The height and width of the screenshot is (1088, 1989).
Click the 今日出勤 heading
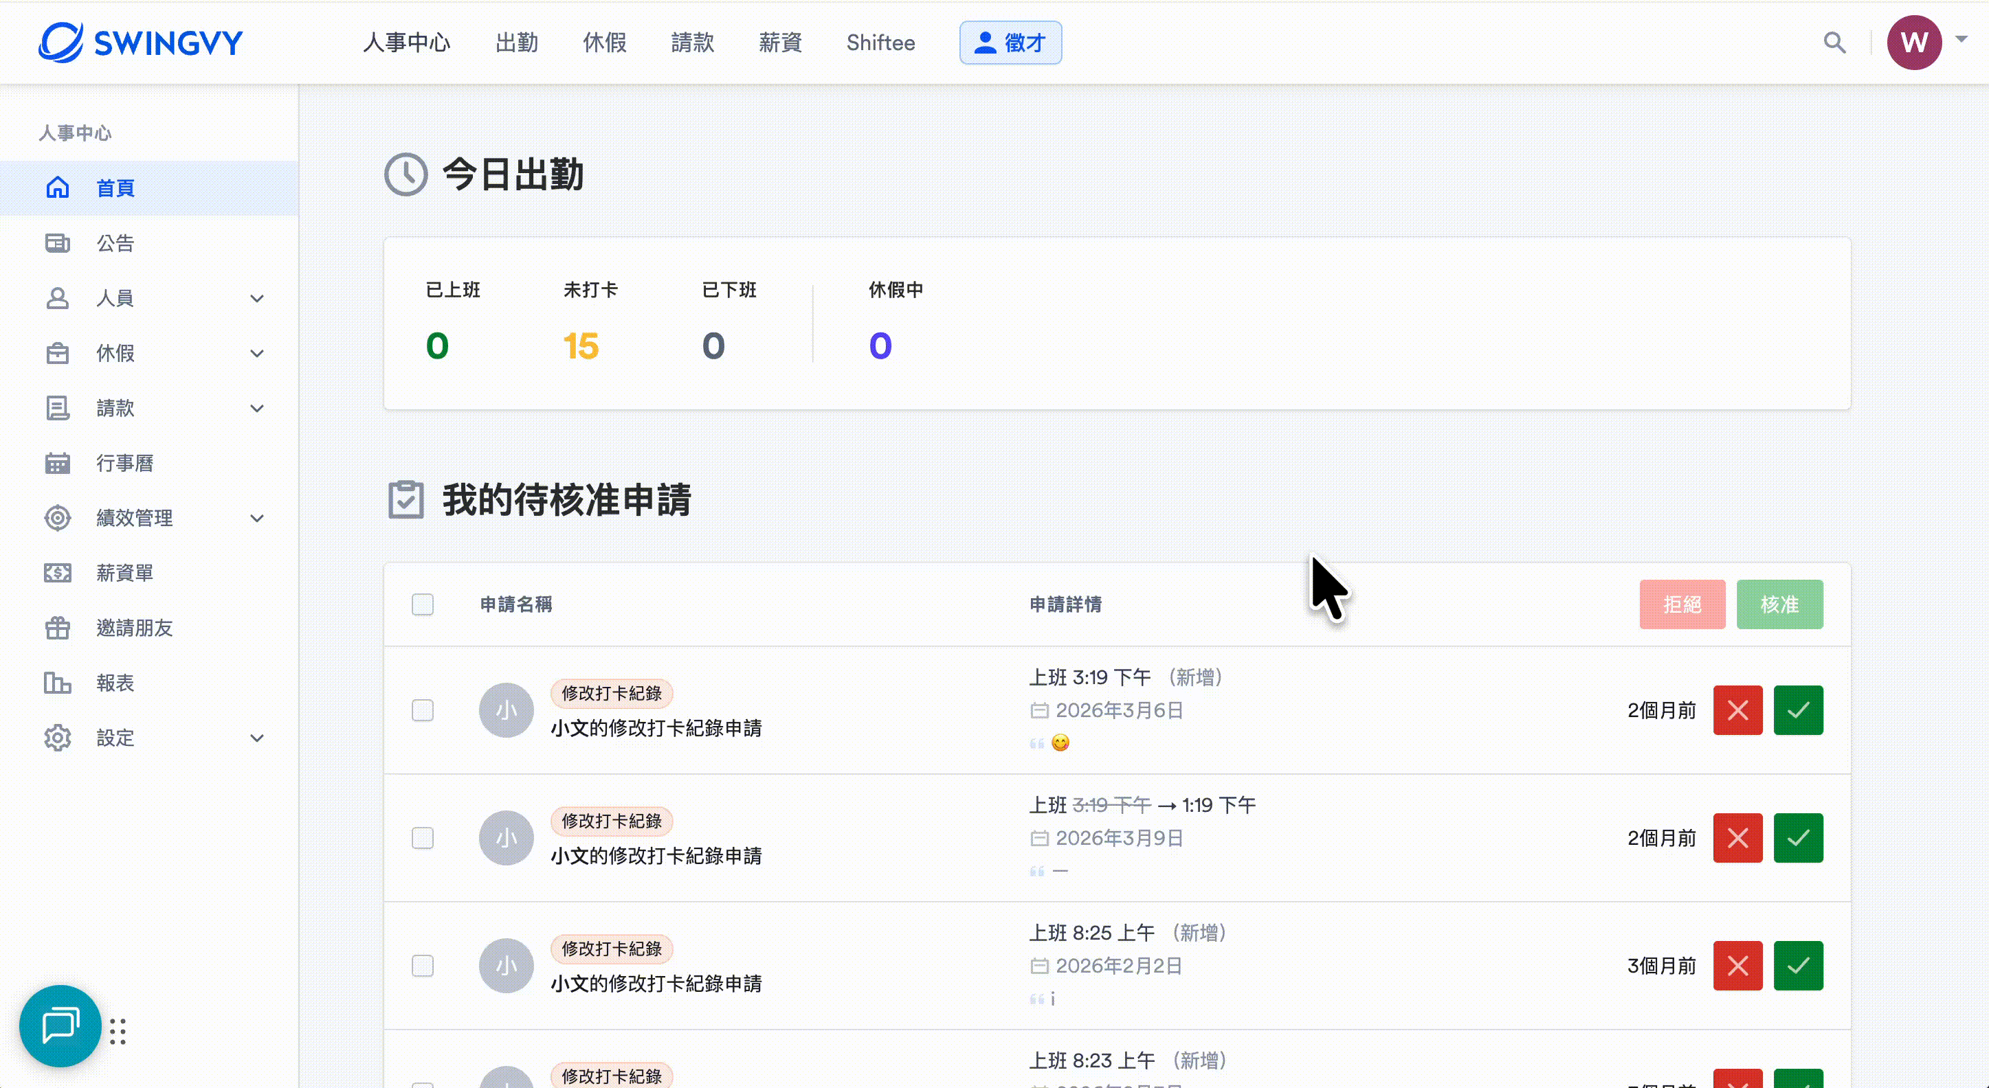point(513,174)
